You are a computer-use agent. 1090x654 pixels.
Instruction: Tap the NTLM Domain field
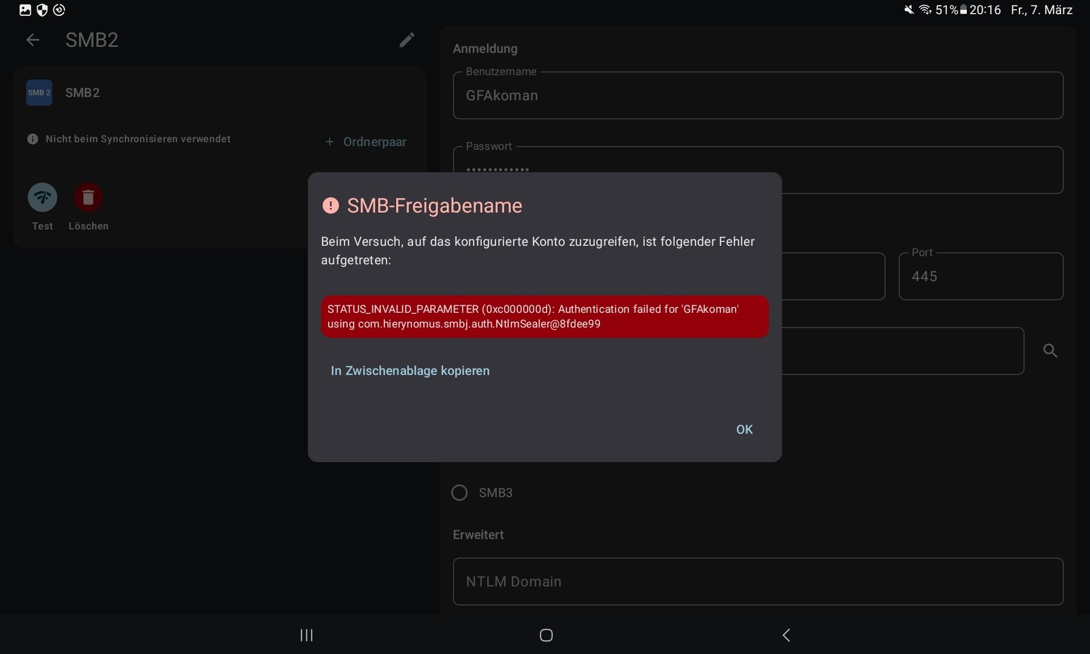[x=757, y=581]
